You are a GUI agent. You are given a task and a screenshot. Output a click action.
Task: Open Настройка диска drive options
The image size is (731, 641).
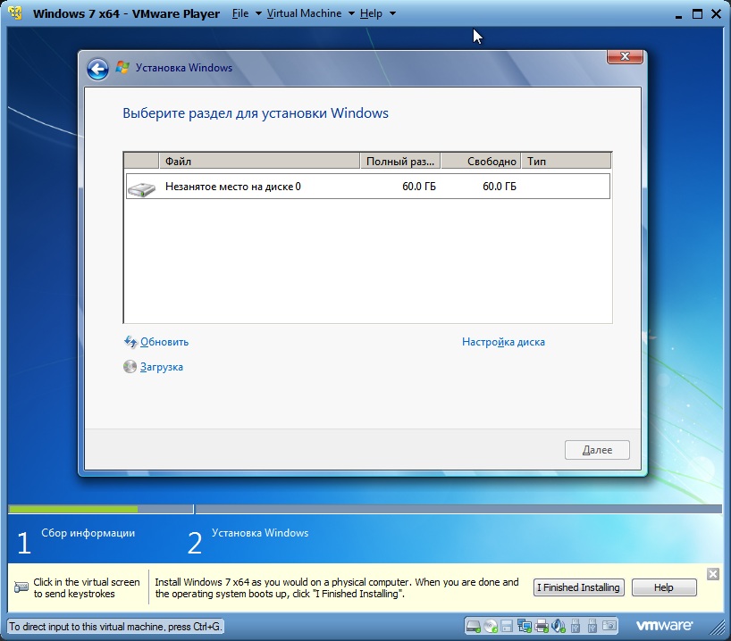coord(503,342)
